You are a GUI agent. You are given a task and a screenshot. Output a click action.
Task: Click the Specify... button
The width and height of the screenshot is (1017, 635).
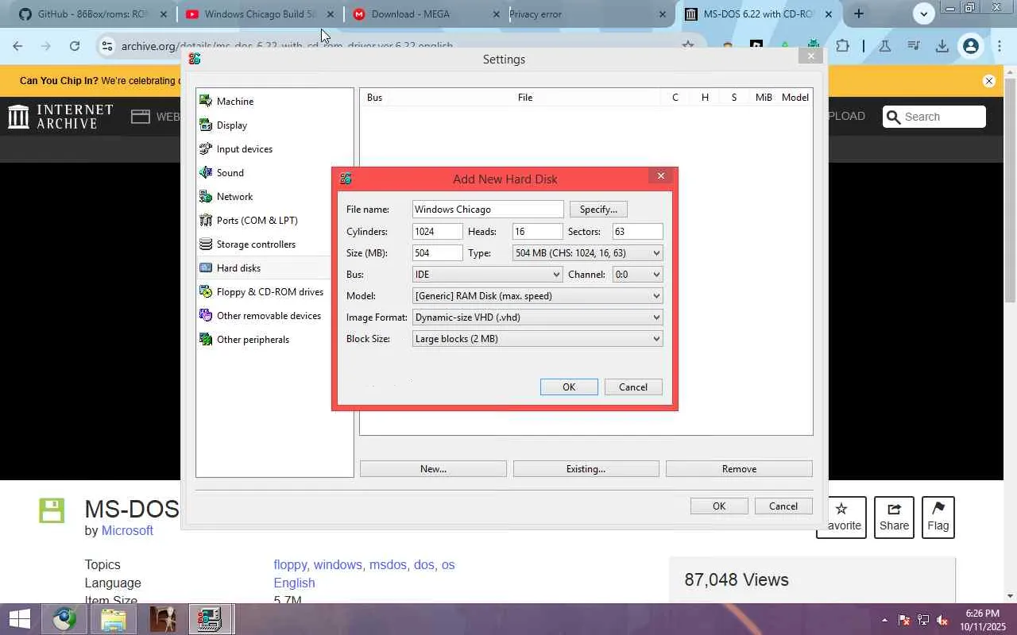(x=598, y=210)
